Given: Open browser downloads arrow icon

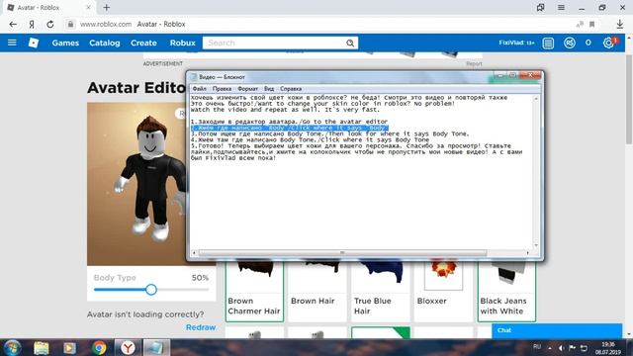Looking at the screenshot, I should (x=620, y=24).
